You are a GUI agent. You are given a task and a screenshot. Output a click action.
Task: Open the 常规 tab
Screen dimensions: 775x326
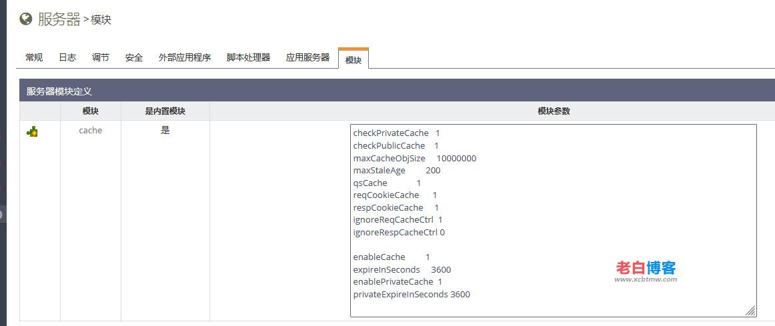pos(34,57)
